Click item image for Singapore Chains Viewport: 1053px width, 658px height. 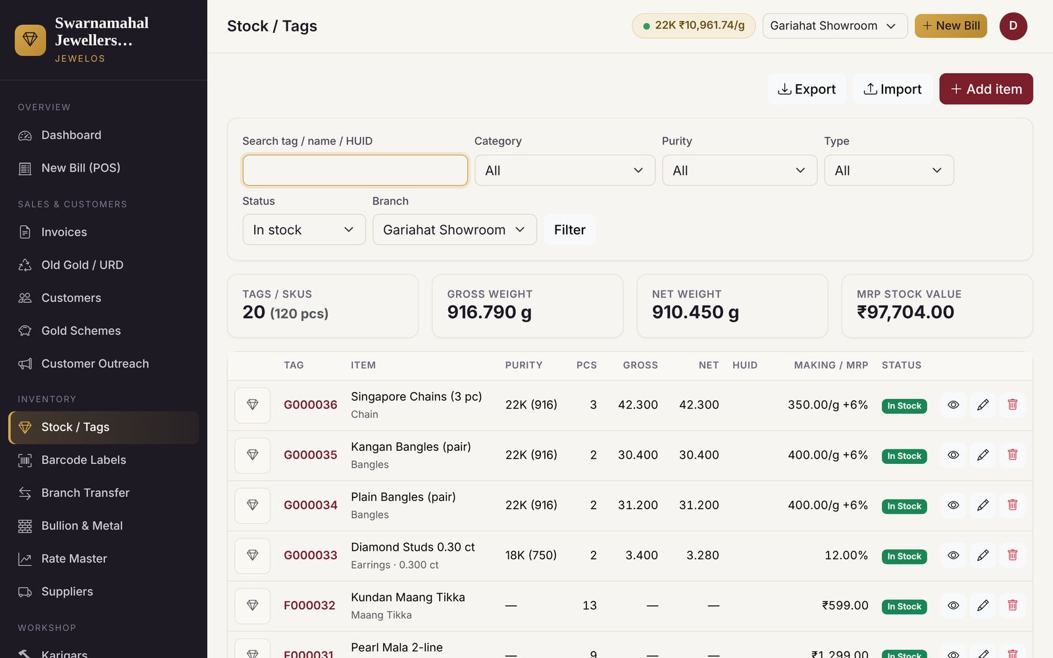pyautogui.click(x=253, y=405)
